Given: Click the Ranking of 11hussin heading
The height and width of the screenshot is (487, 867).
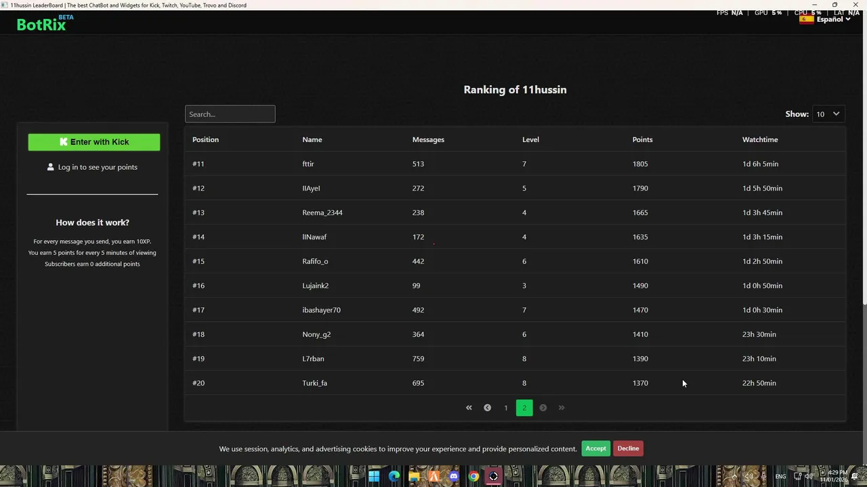Looking at the screenshot, I should [x=515, y=89].
